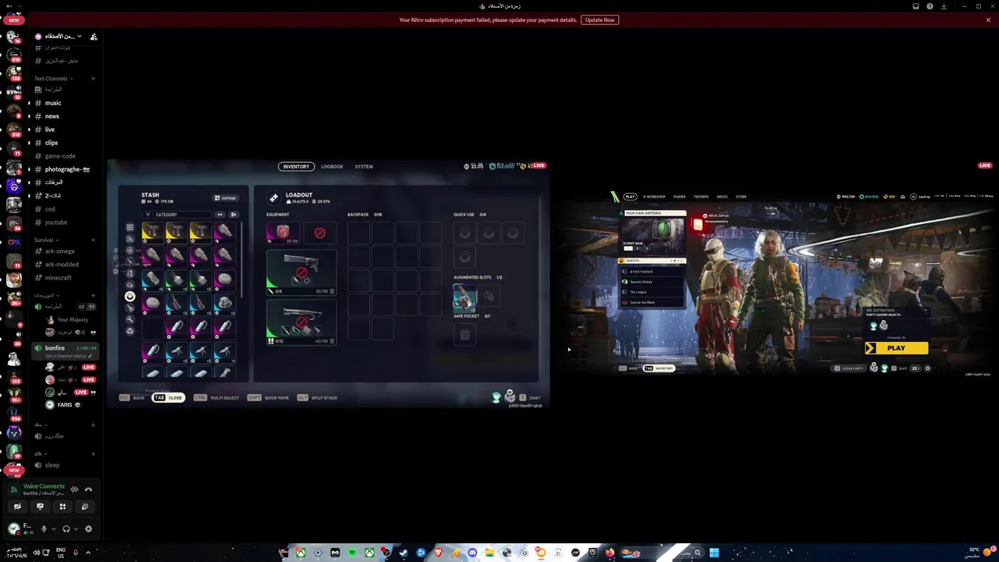Open the cod text channel
Screen dimensions: 999x562
click(x=50, y=209)
